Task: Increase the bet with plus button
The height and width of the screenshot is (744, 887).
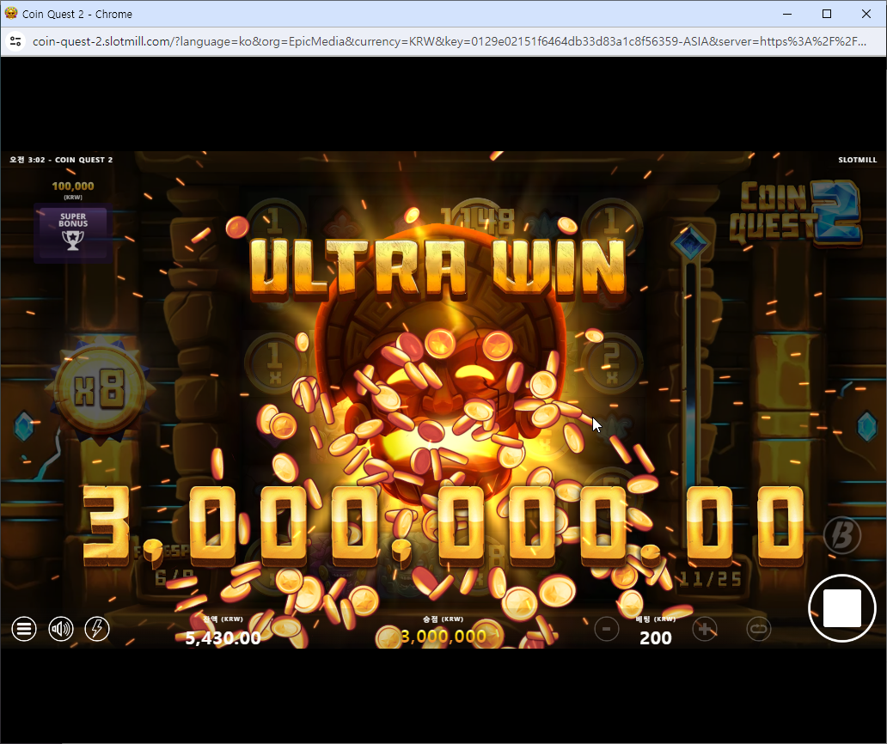Action: coord(704,629)
